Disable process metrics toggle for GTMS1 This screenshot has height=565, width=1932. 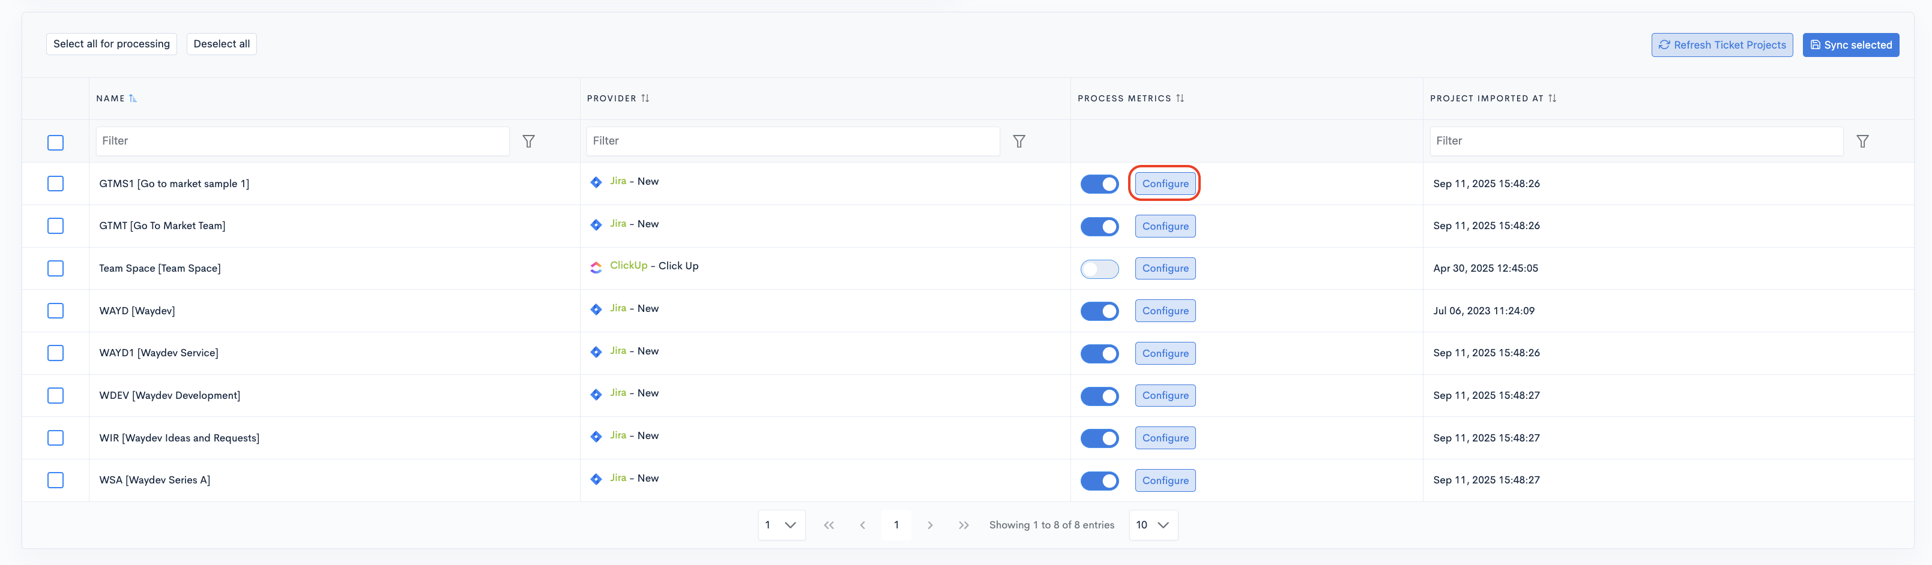click(1099, 184)
